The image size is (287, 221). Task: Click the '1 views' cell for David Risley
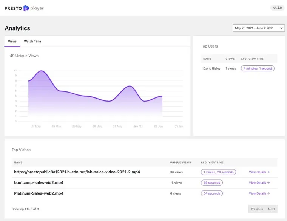click(231, 68)
